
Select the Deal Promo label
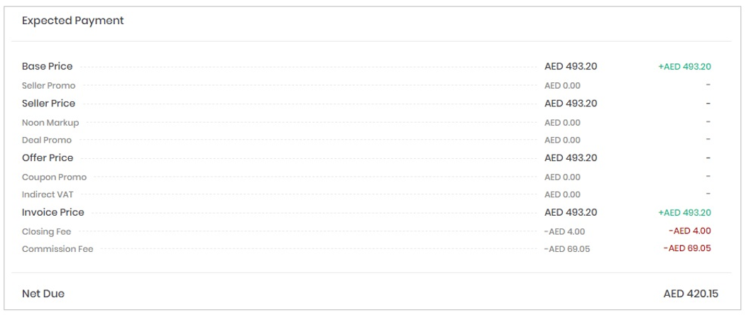[47, 140]
